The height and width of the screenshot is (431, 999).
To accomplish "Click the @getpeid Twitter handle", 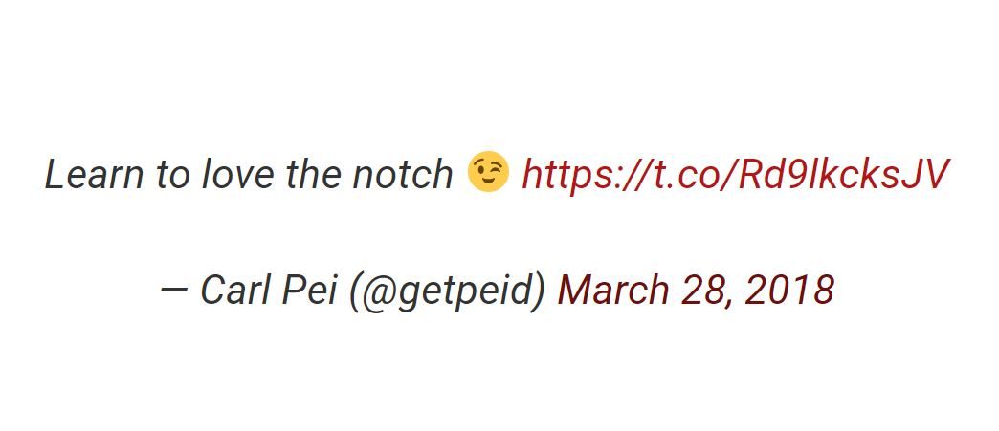I will click(448, 291).
